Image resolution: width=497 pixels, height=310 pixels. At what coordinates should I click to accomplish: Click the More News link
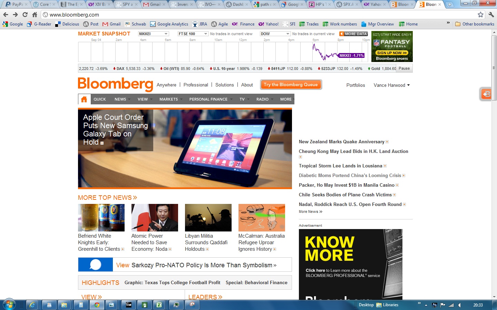(x=311, y=211)
